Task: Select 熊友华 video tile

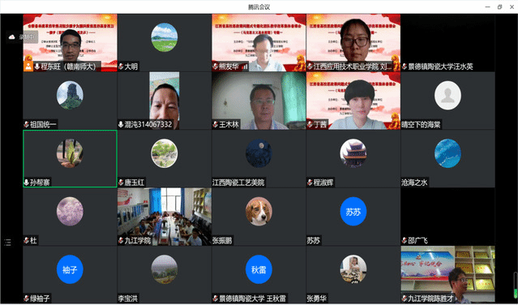Action: (x=259, y=43)
